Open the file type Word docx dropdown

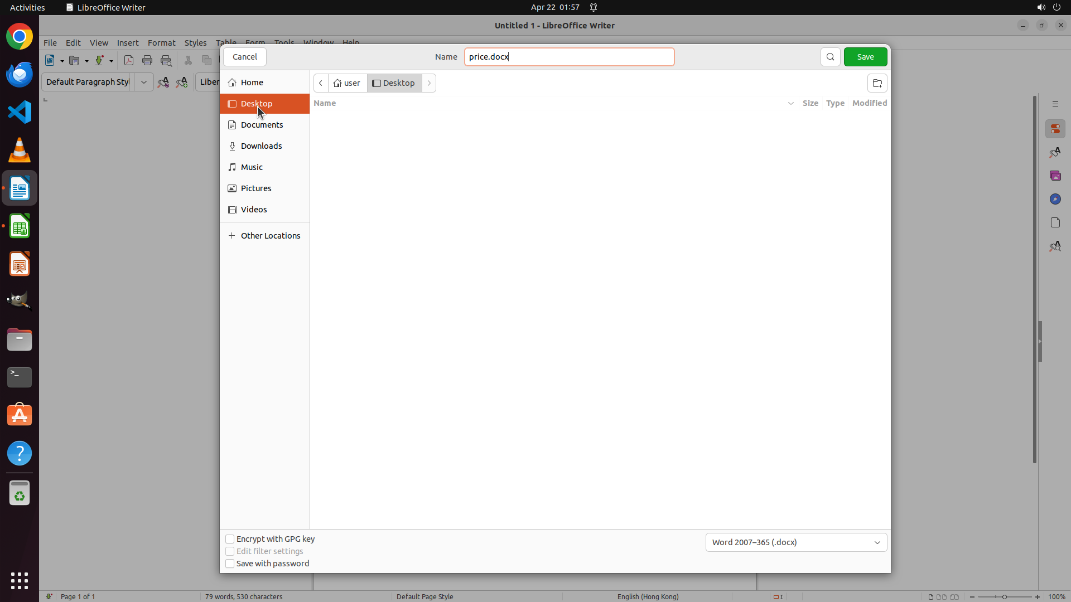[796, 542]
